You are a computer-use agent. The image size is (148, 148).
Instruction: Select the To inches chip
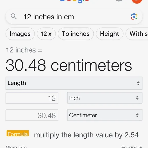76,34
